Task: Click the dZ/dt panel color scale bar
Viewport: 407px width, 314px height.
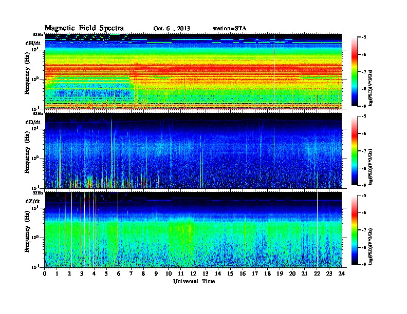Action: pos(355,230)
